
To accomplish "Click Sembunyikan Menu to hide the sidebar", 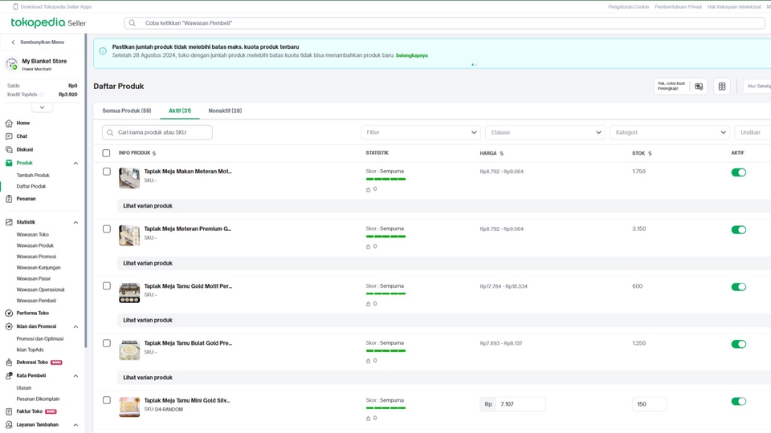I will [x=39, y=42].
